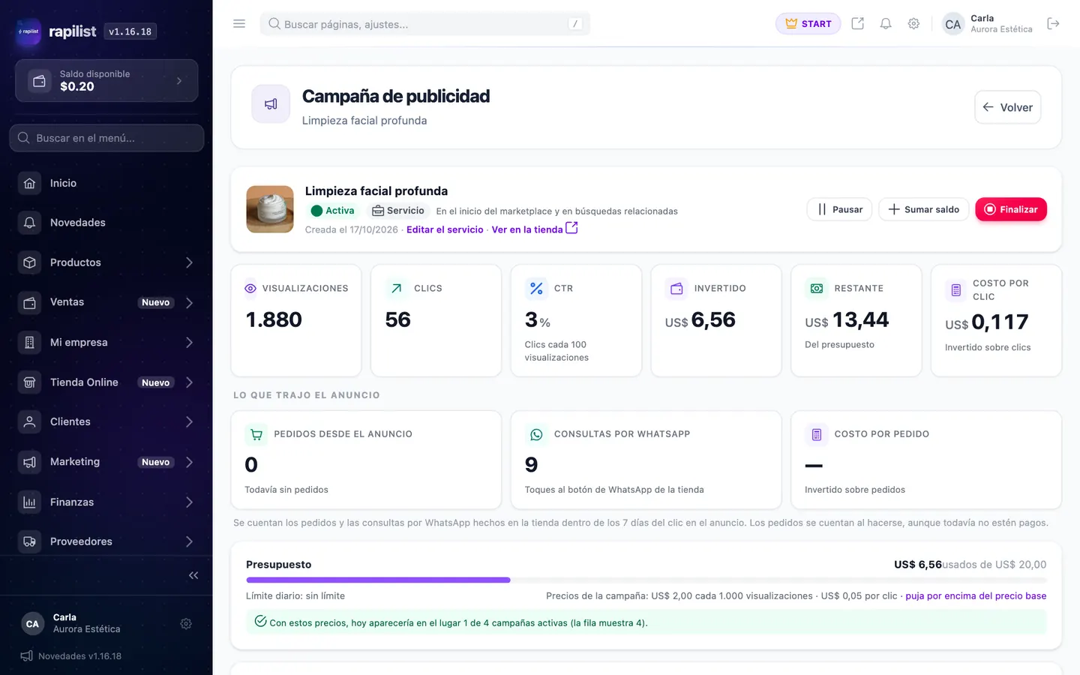Click Sumar saldo button
This screenshot has width=1080, height=675.
(924, 209)
